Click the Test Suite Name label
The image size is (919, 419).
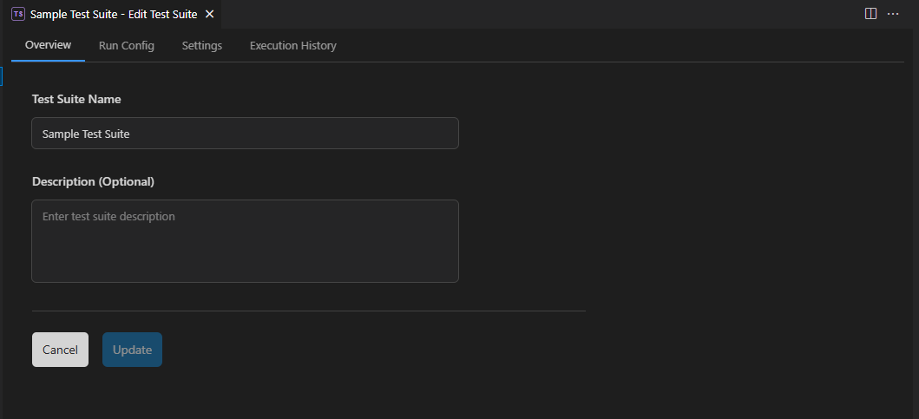click(x=76, y=99)
